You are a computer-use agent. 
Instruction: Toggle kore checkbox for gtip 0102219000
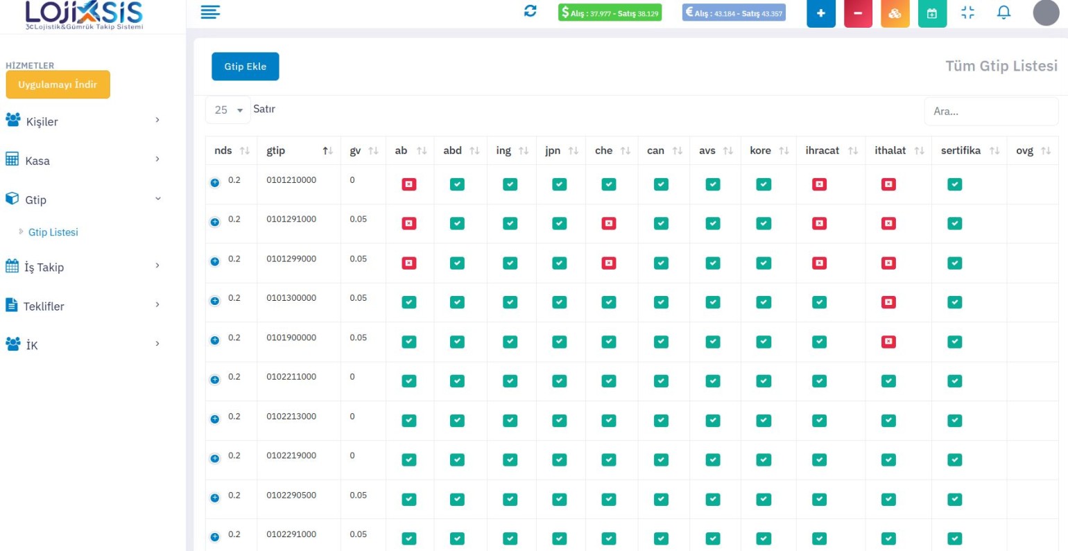pyautogui.click(x=764, y=460)
